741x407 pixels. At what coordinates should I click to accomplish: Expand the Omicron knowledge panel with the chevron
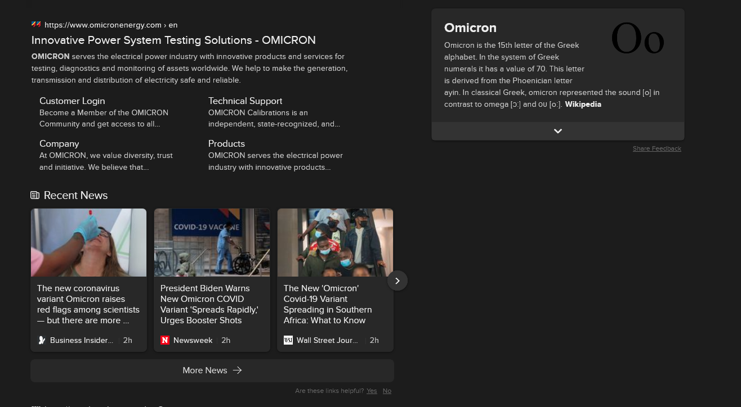558,131
